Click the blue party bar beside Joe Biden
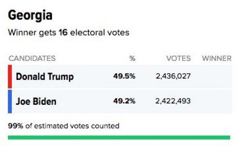The width and height of the screenshot is (242, 148). pyautogui.click(x=10, y=101)
